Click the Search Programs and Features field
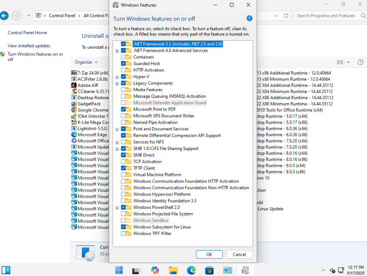The image size is (367, 276). (326, 16)
